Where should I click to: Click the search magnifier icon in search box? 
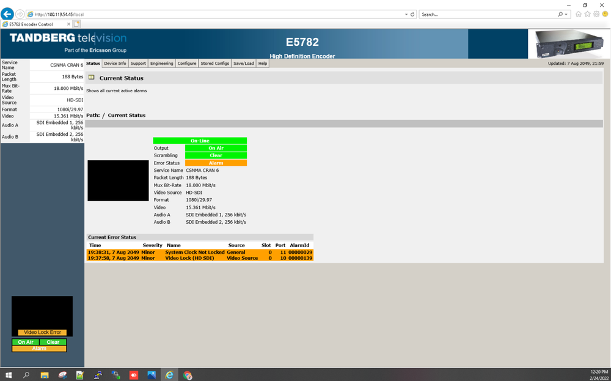(560, 15)
